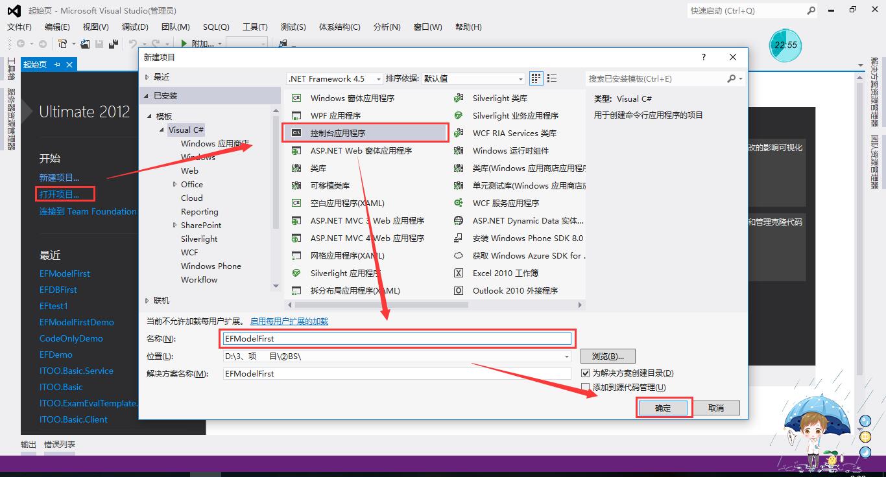Image resolution: width=886 pixels, height=477 pixels.
Task: Switch to the 错误列表 tab
Action: coord(60,444)
